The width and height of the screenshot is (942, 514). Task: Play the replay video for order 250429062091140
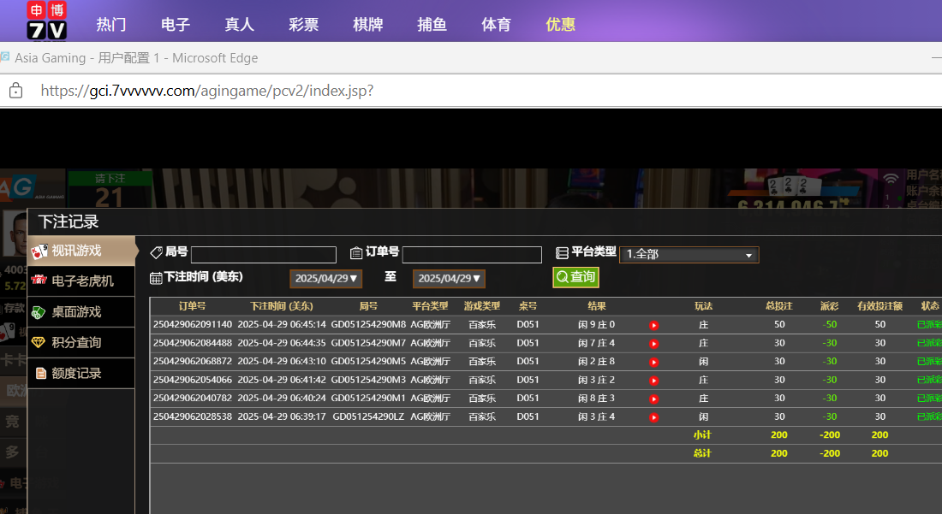(653, 325)
